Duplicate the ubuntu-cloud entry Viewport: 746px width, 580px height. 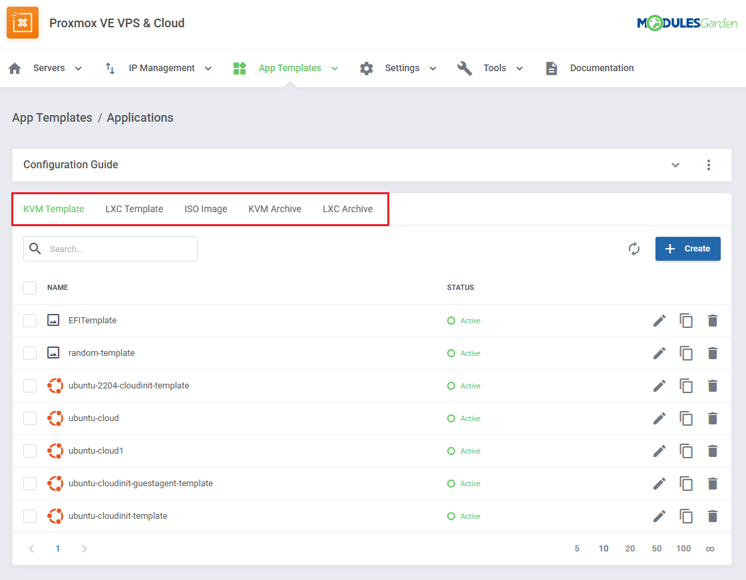pos(686,418)
